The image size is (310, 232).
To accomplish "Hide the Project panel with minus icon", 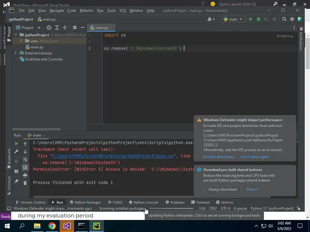I will tap(82, 27).
